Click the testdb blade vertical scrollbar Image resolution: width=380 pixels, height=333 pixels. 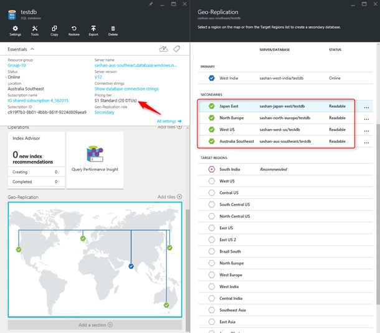click(x=188, y=271)
